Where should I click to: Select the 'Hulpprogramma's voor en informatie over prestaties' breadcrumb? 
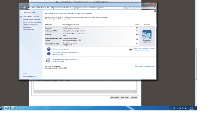pyautogui.click(x=88, y=8)
